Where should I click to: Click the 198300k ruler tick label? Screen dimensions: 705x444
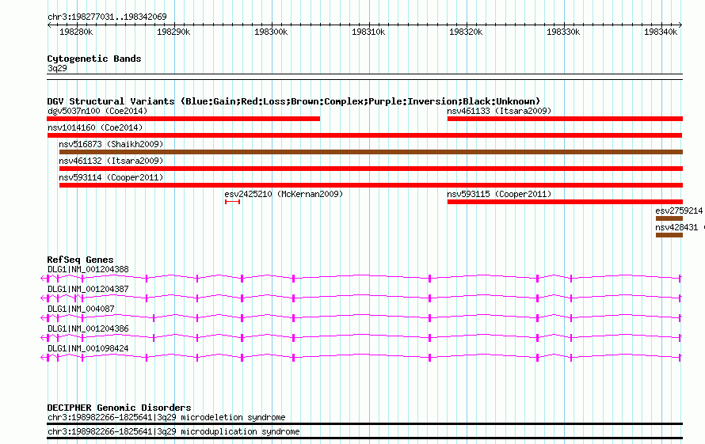tap(271, 32)
